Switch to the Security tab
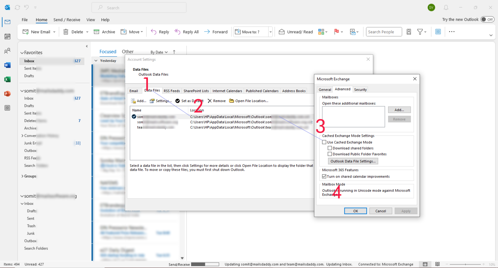This screenshot has height=268, width=498. point(360,89)
